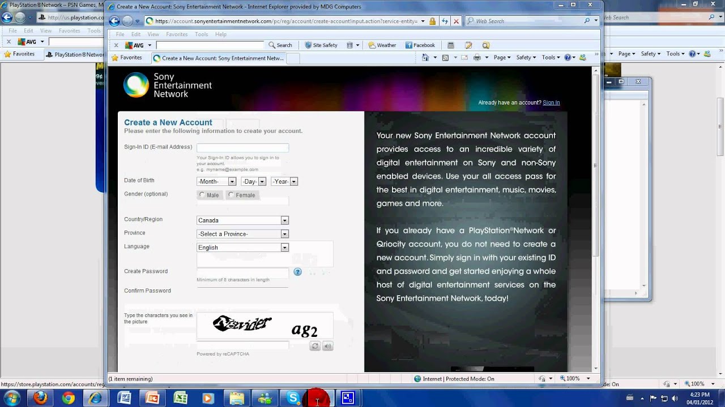This screenshot has width=725, height=407.
Task: Open the View menu
Action: [153, 34]
